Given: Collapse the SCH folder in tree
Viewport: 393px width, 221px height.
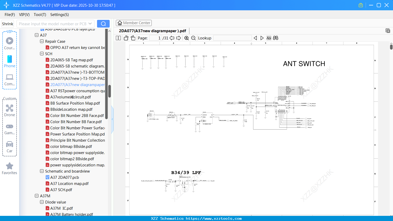Looking at the screenshot, I should 42,54.
